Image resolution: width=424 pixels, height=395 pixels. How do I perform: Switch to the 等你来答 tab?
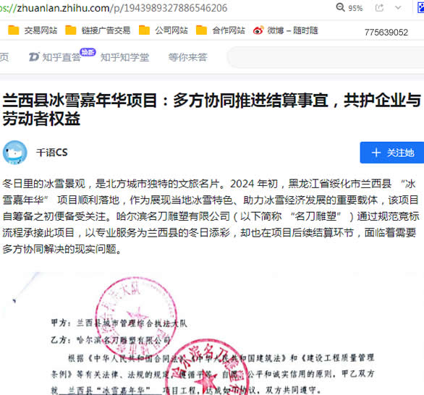[x=187, y=57]
